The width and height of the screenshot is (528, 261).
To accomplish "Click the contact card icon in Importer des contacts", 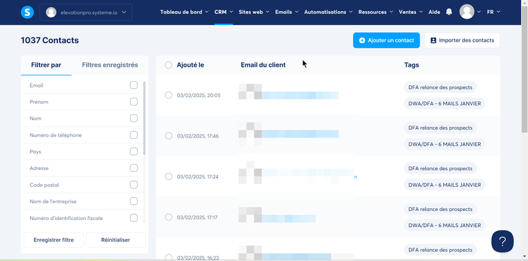I will 434,40.
